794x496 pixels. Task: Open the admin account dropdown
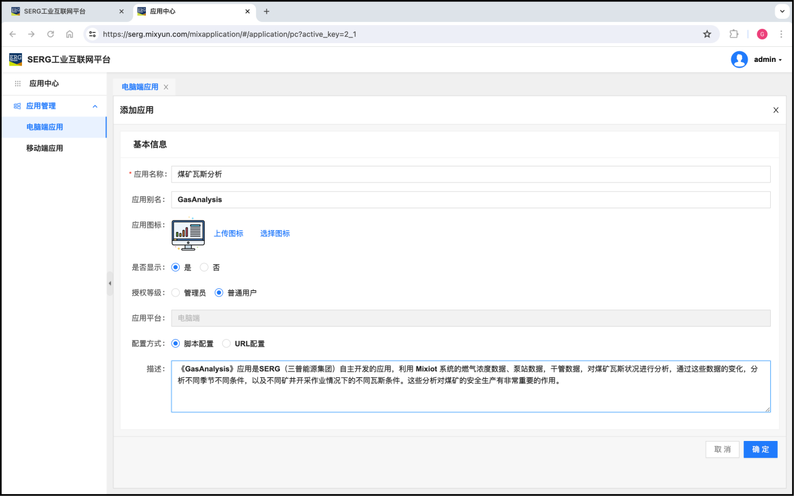tap(768, 59)
